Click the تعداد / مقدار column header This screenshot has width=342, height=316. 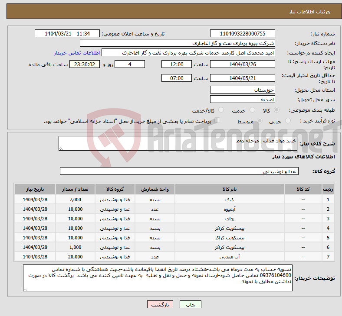75,189
